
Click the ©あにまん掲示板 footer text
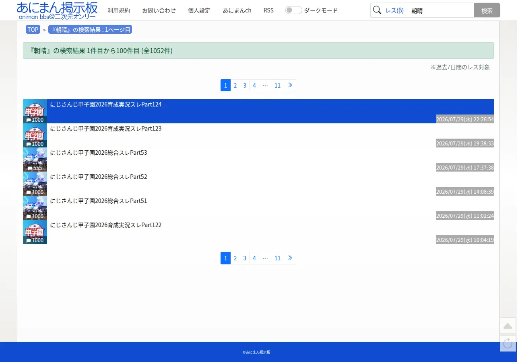(256, 352)
